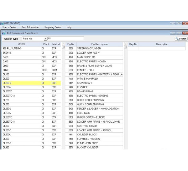Open the Search Center menu

pos(9,27)
